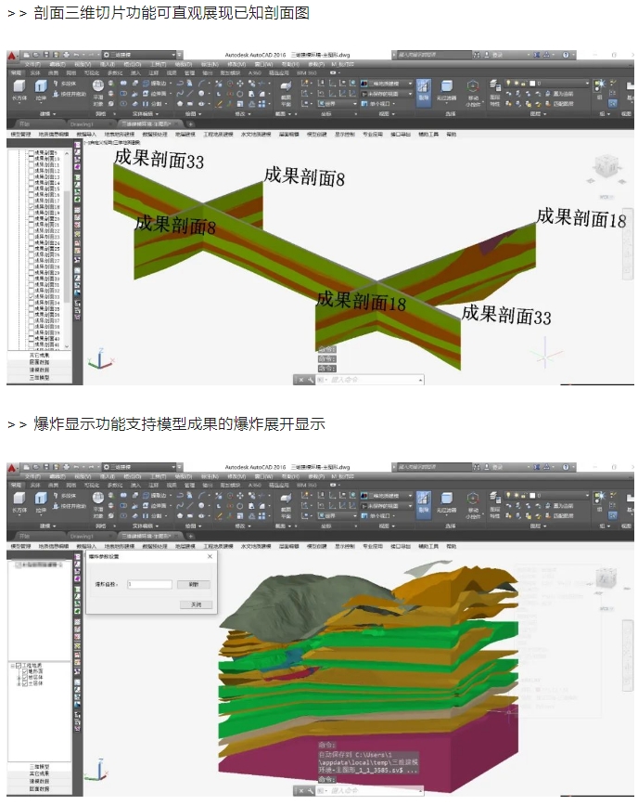
Task: Expand the 土层体 tree node
Action: (19, 684)
